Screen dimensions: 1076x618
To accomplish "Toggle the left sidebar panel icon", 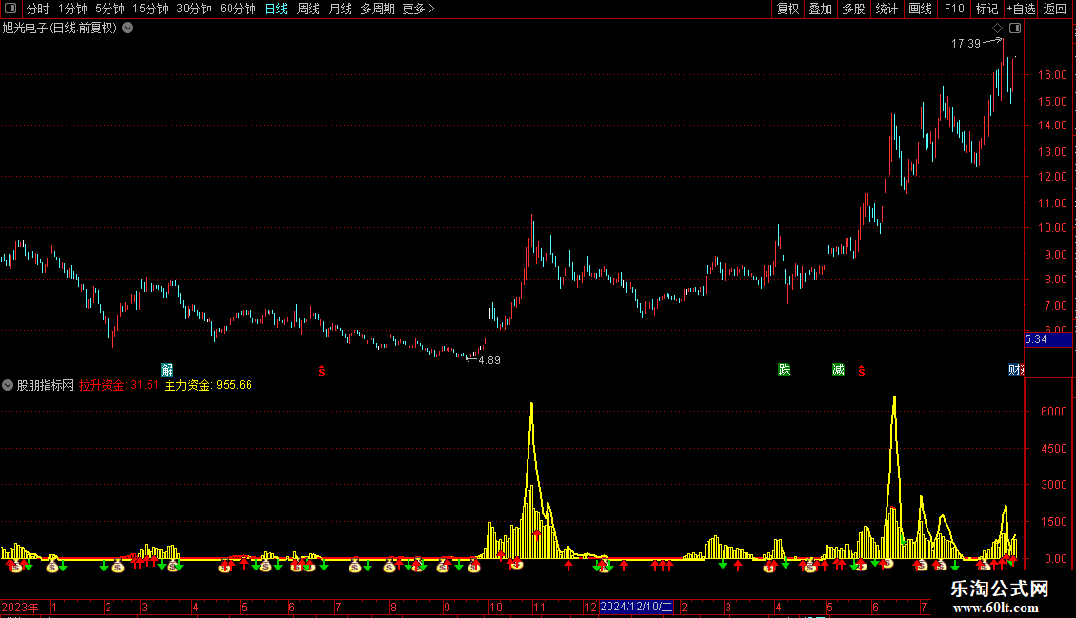I will tap(10, 9).
